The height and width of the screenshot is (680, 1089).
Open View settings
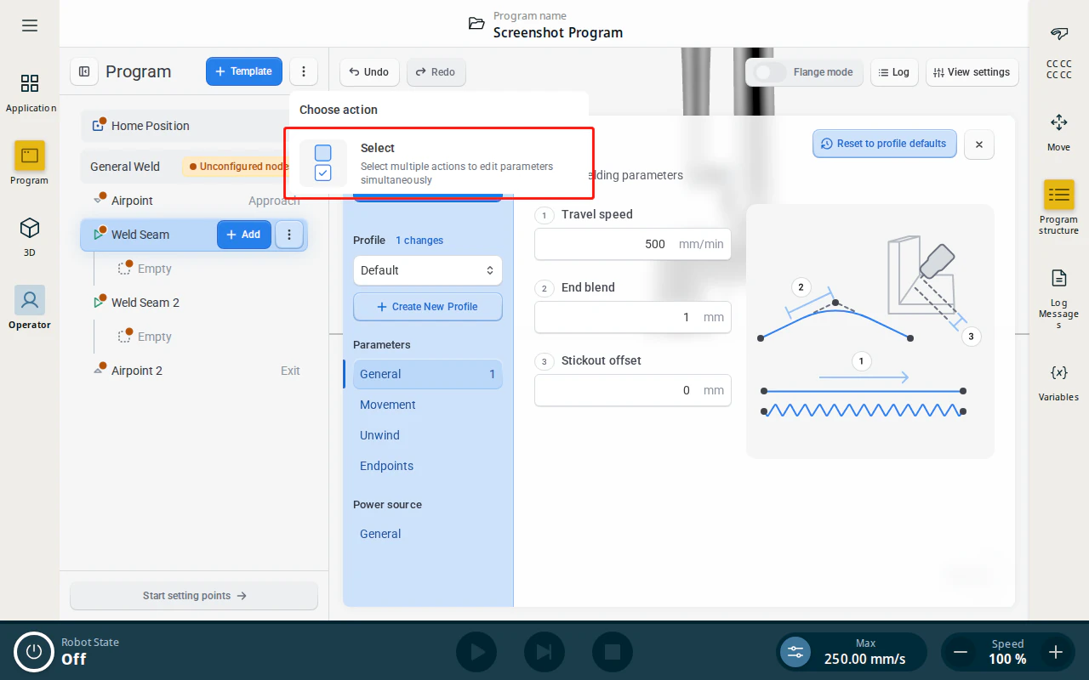pyautogui.click(x=972, y=72)
